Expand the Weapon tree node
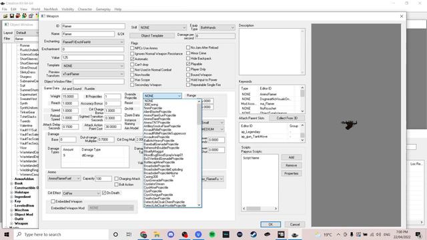427x240 pixels. pyautogui.click(x=12, y=223)
